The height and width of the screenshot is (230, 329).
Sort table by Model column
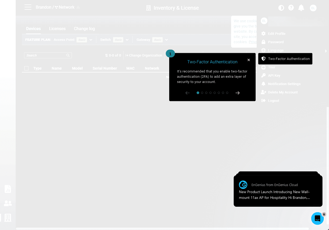77,68
